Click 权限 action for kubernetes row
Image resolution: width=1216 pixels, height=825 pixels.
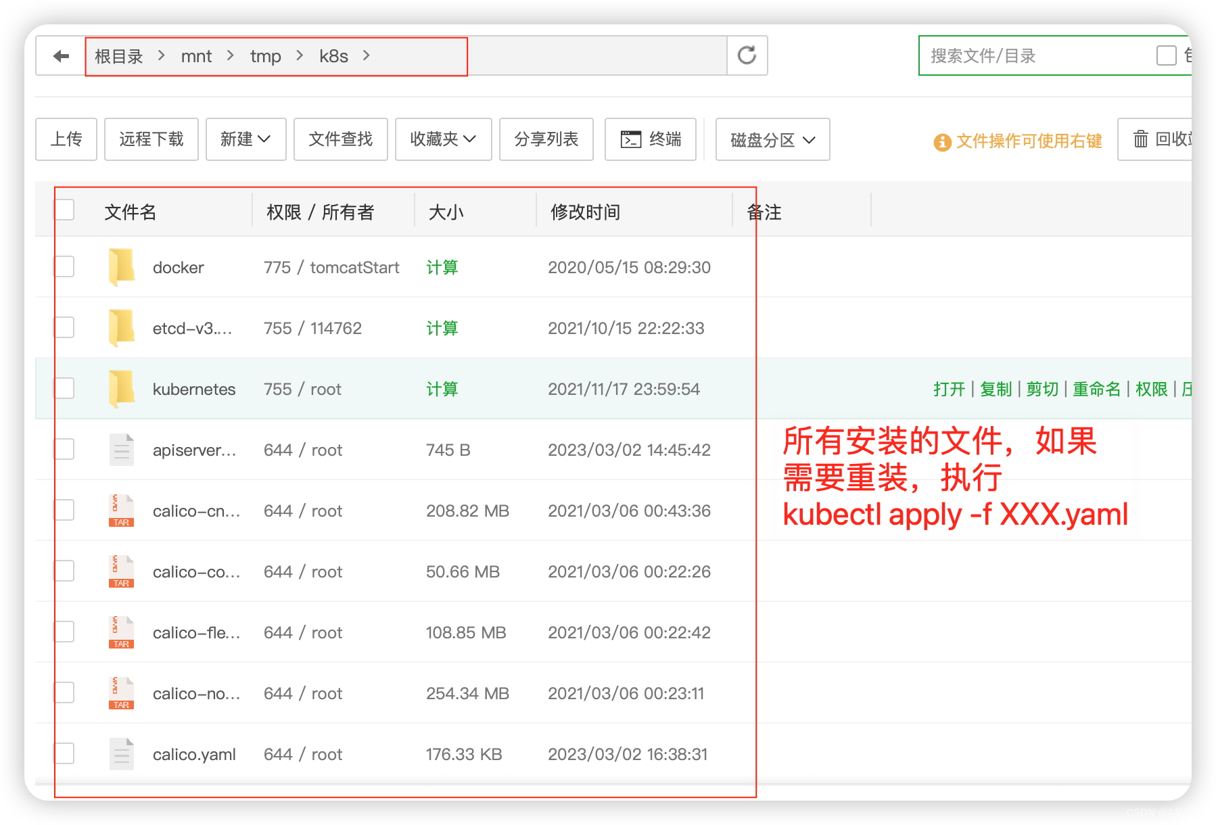(1151, 390)
